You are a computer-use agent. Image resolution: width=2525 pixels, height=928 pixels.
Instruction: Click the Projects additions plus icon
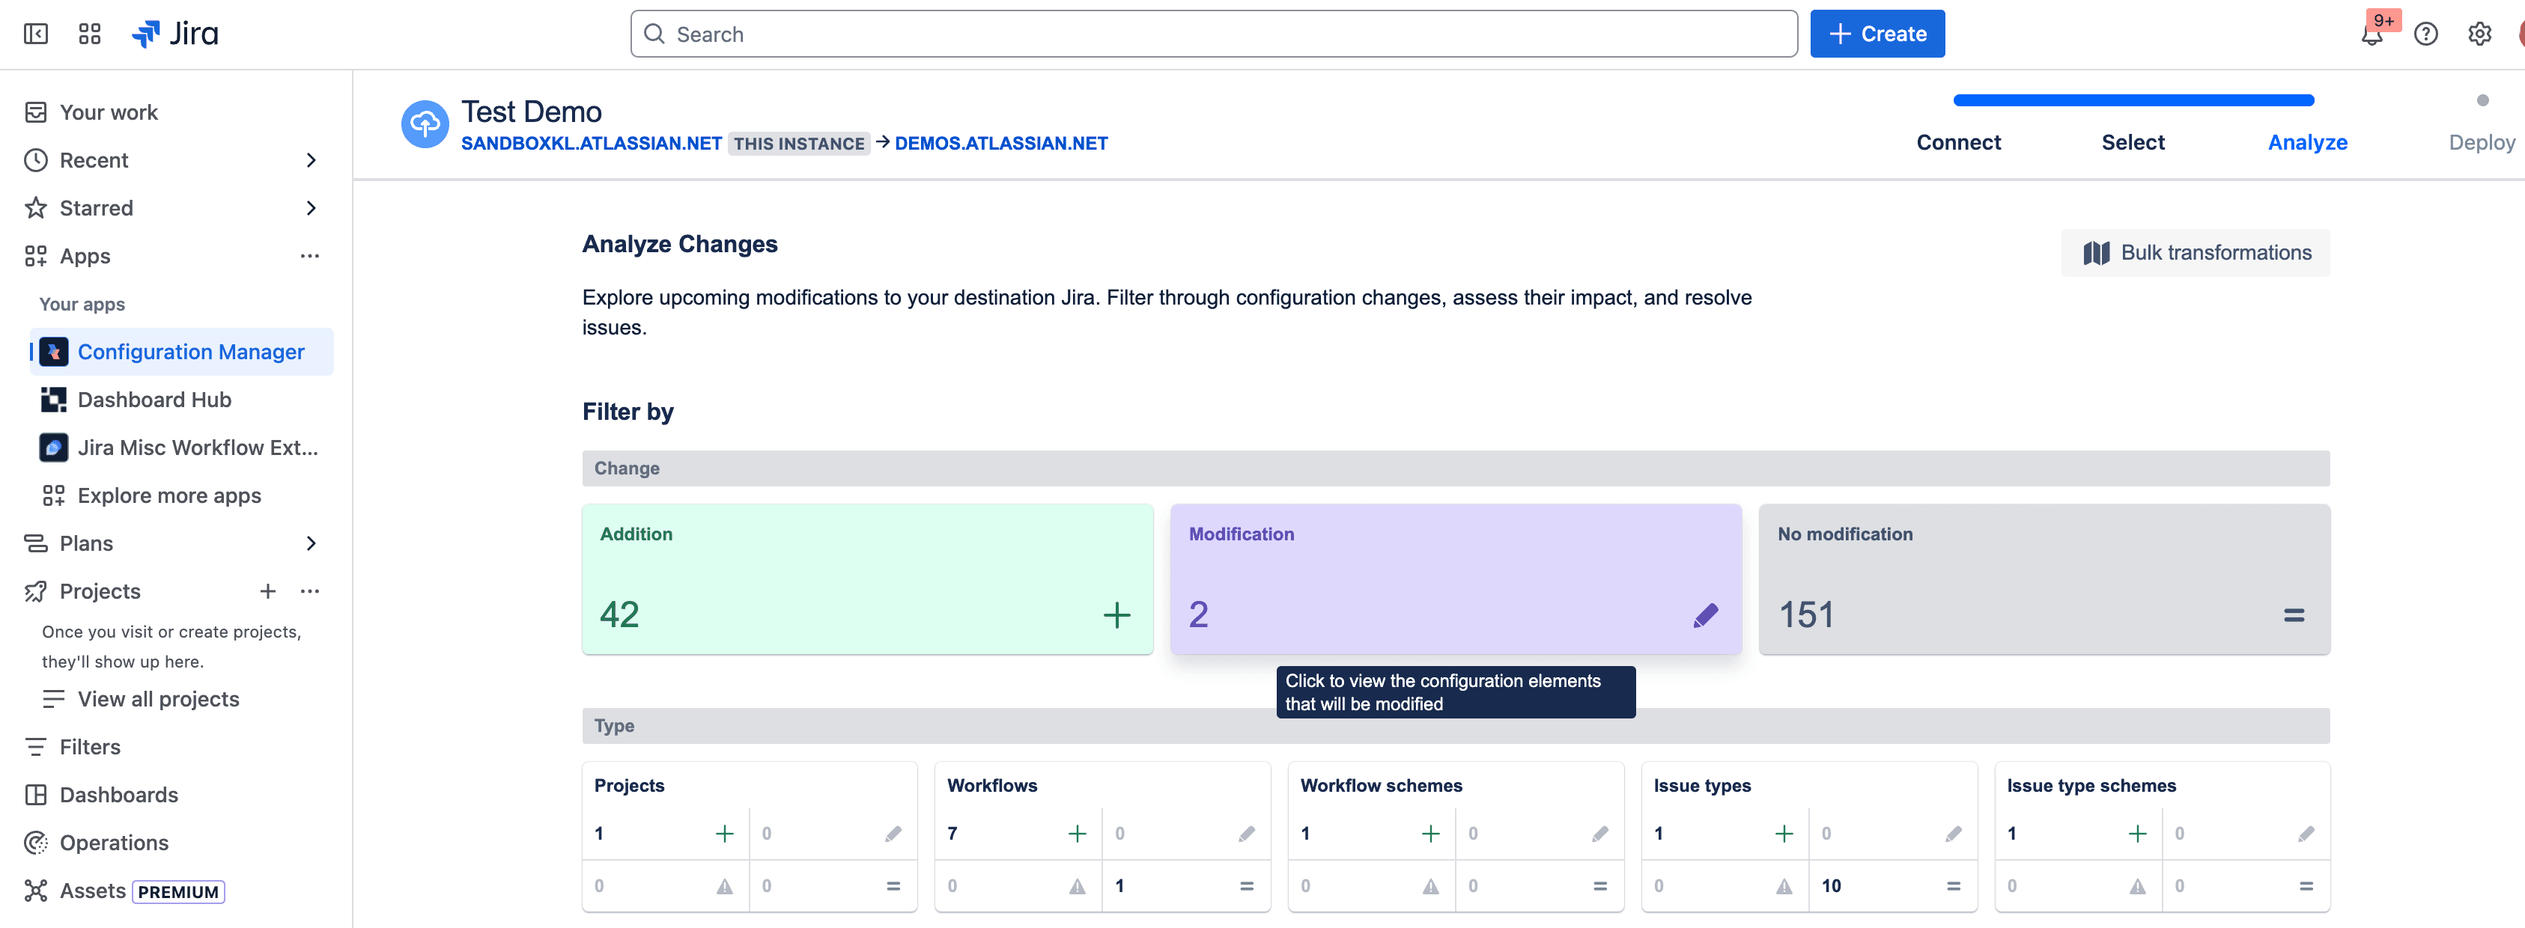724,834
